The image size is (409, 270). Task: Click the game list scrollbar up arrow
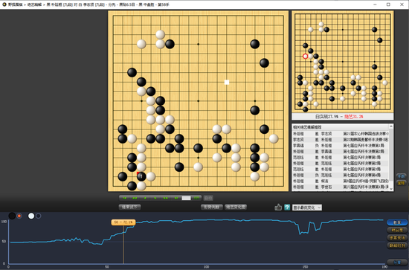coord(390,126)
